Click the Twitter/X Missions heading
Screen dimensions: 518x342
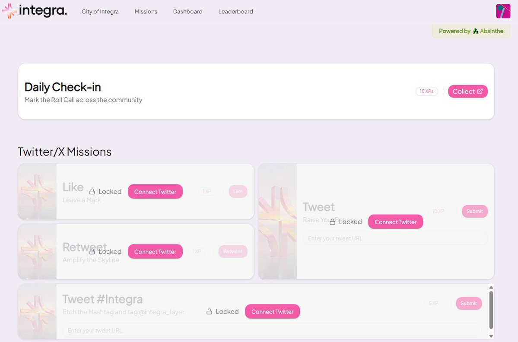[x=64, y=152]
